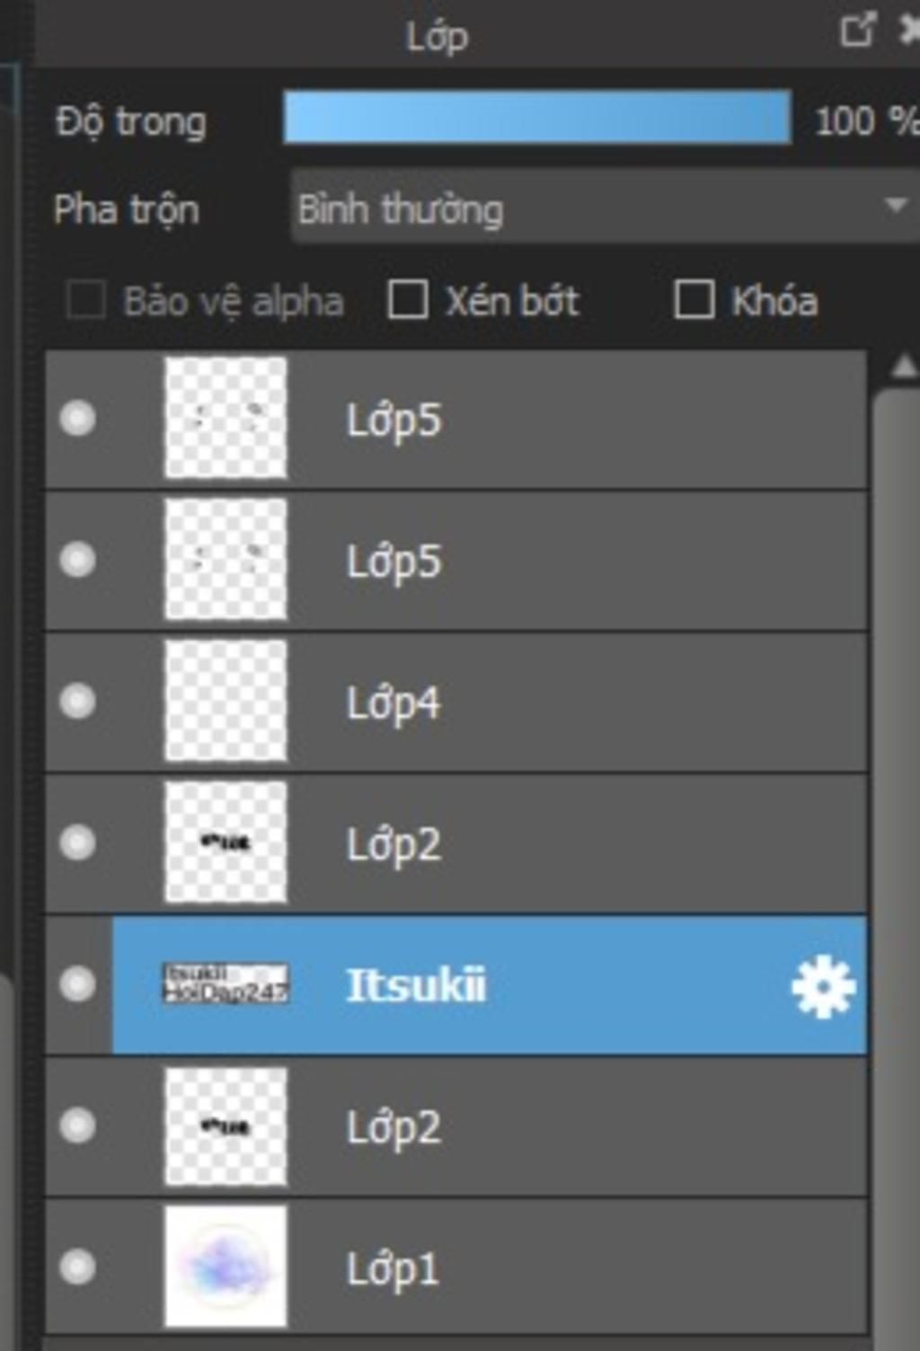Hide the Lớp4 layer

pos(77,702)
